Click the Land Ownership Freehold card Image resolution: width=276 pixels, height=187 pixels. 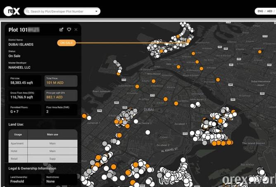click(x=24, y=179)
